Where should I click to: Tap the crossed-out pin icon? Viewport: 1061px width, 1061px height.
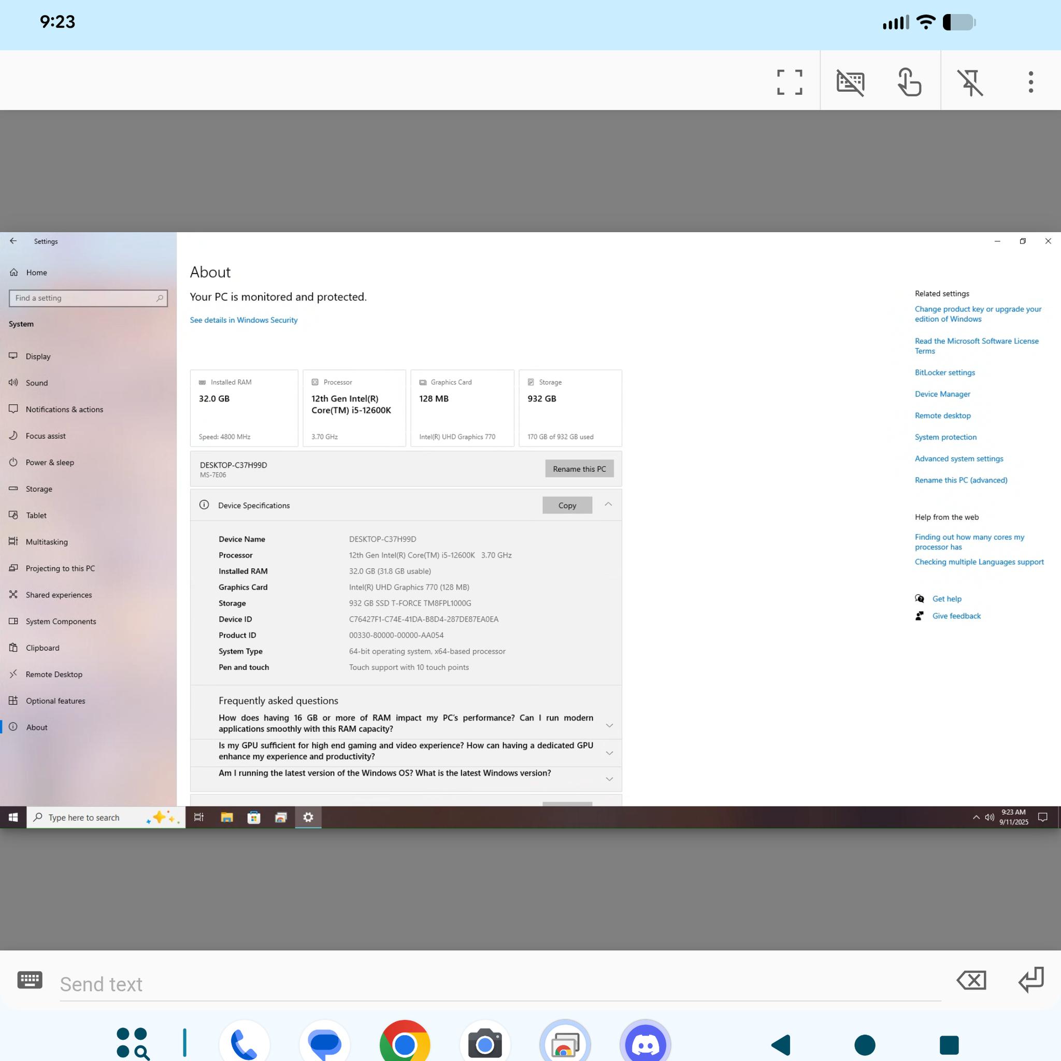[x=970, y=82]
